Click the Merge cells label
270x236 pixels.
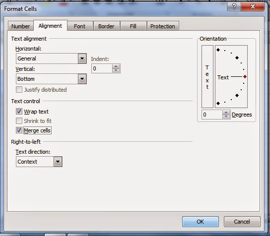[37, 130]
